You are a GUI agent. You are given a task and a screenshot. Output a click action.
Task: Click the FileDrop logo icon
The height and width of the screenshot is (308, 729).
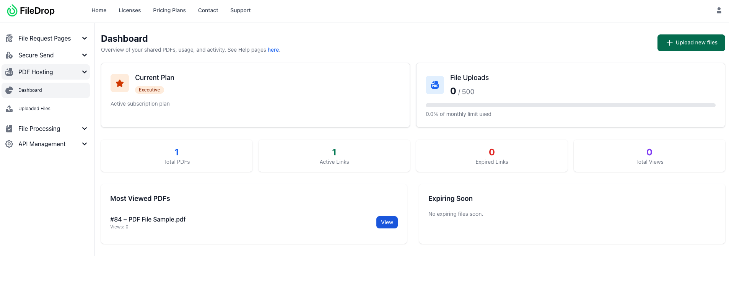12,11
